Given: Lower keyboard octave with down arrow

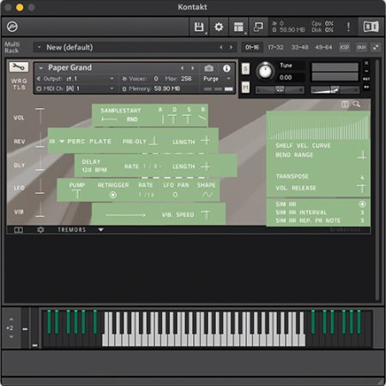Looking at the screenshot, I should tap(11, 337).
